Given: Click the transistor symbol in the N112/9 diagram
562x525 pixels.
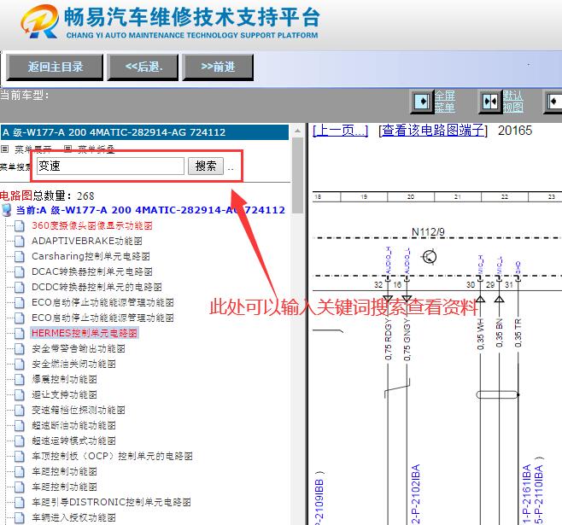Looking at the screenshot, I should (x=430, y=256).
